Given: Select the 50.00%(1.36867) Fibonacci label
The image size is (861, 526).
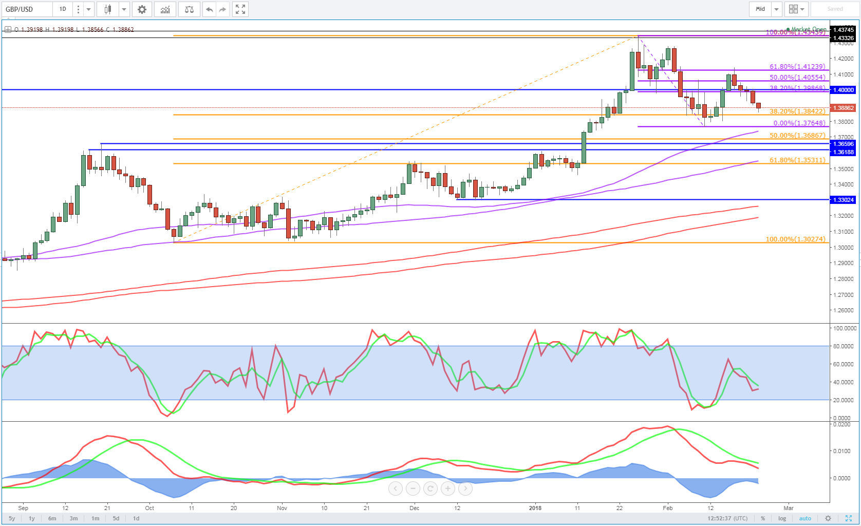Looking at the screenshot, I should (x=797, y=136).
